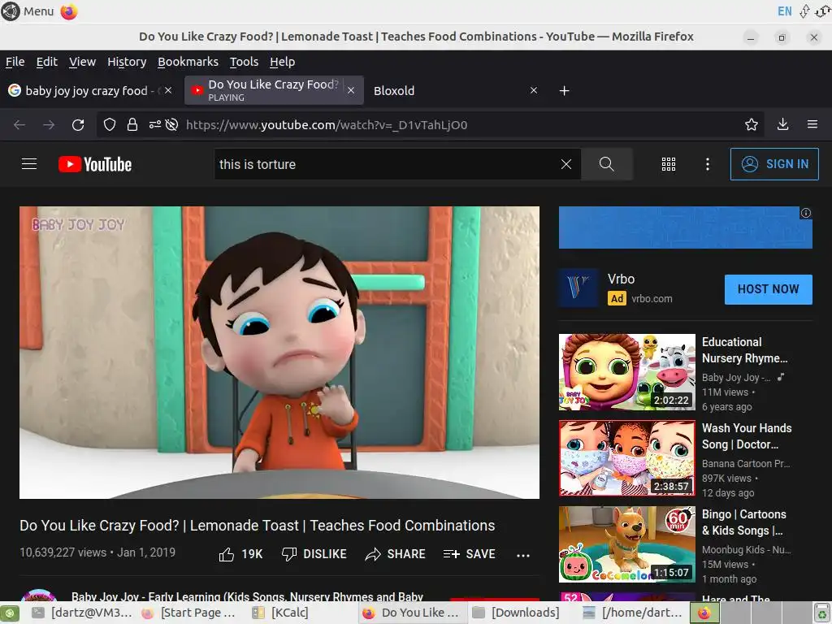Open the site permissions icon in URL bar
Viewport: 832px width, 624px height.
point(155,124)
